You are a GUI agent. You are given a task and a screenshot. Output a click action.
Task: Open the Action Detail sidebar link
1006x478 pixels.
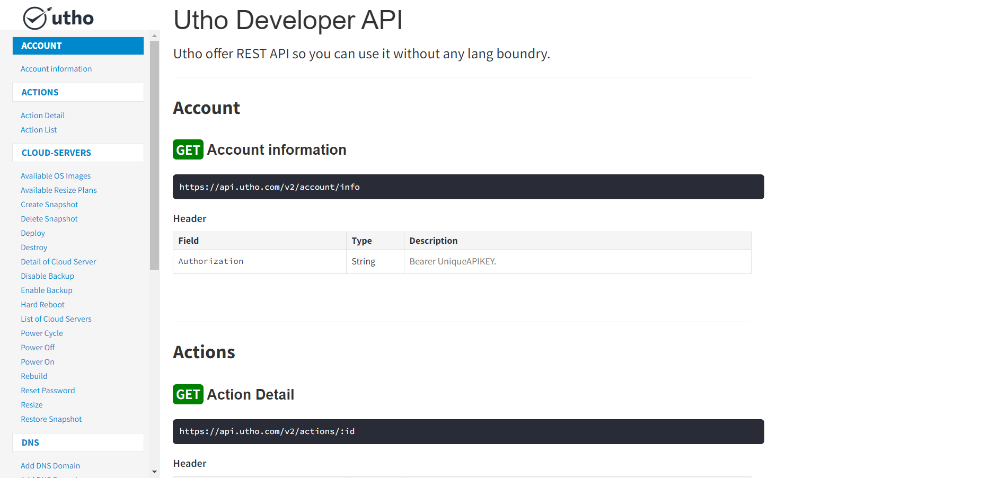pos(42,116)
